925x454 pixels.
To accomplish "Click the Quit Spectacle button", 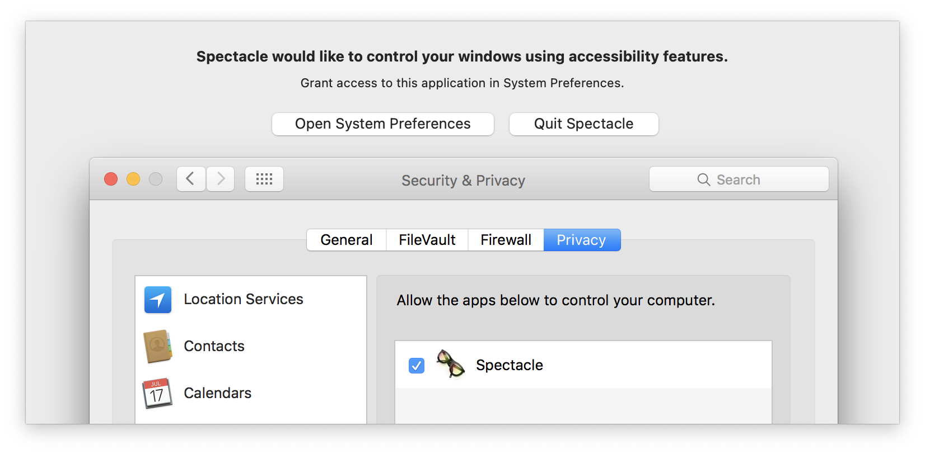I will tap(584, 124).
